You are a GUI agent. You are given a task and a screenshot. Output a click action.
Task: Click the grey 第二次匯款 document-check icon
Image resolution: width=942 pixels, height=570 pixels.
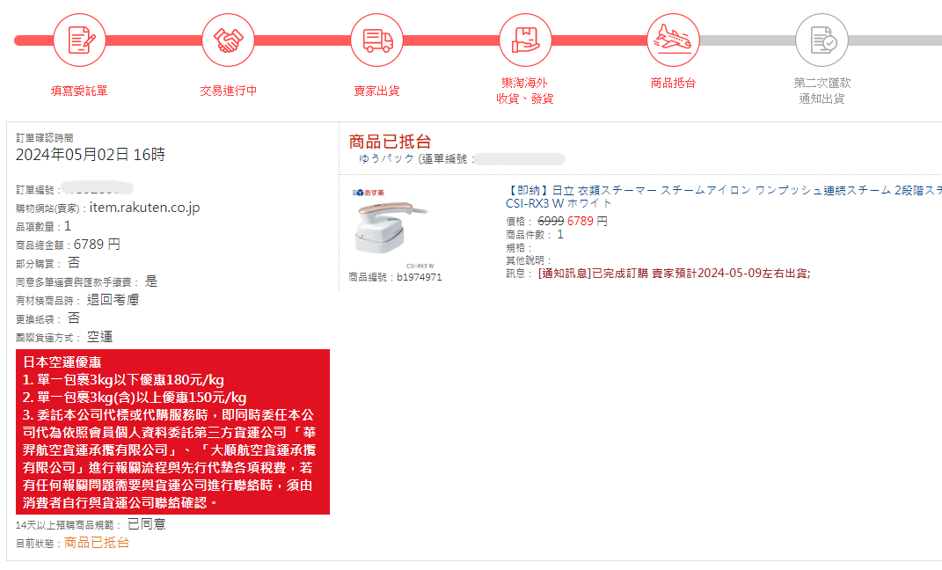click(x=822, y=40)
